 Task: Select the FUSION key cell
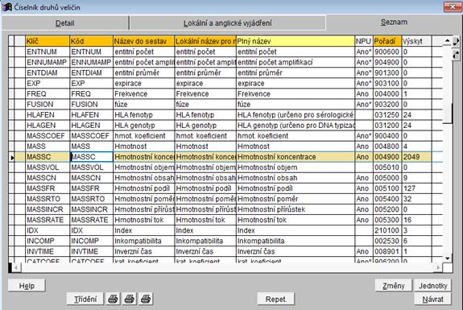coord(48,104)
